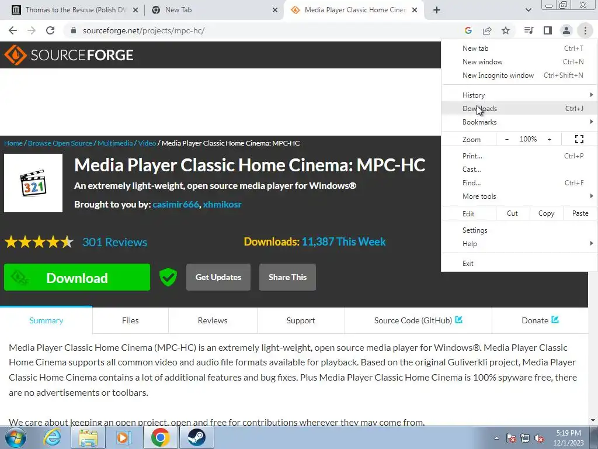Choose Print... in the Chrome menu

click(x=519, y=156)
